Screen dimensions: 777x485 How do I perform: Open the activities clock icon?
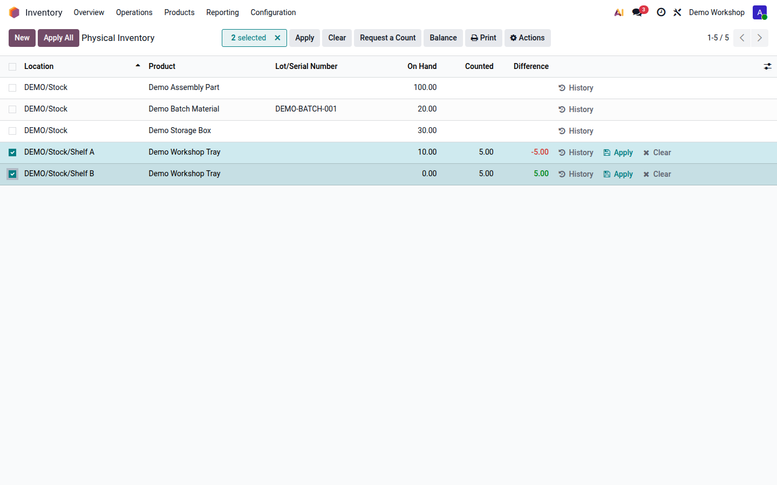click(661, 12)
